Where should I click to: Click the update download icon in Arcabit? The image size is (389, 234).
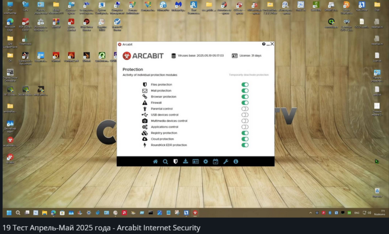pyautogui.click(x=185, y=162)
